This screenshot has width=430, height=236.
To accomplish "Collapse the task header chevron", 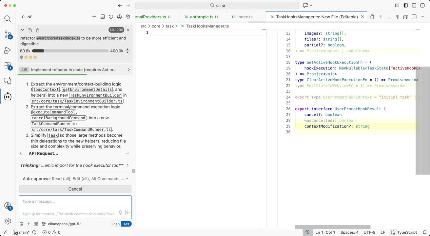I will 22,30.
